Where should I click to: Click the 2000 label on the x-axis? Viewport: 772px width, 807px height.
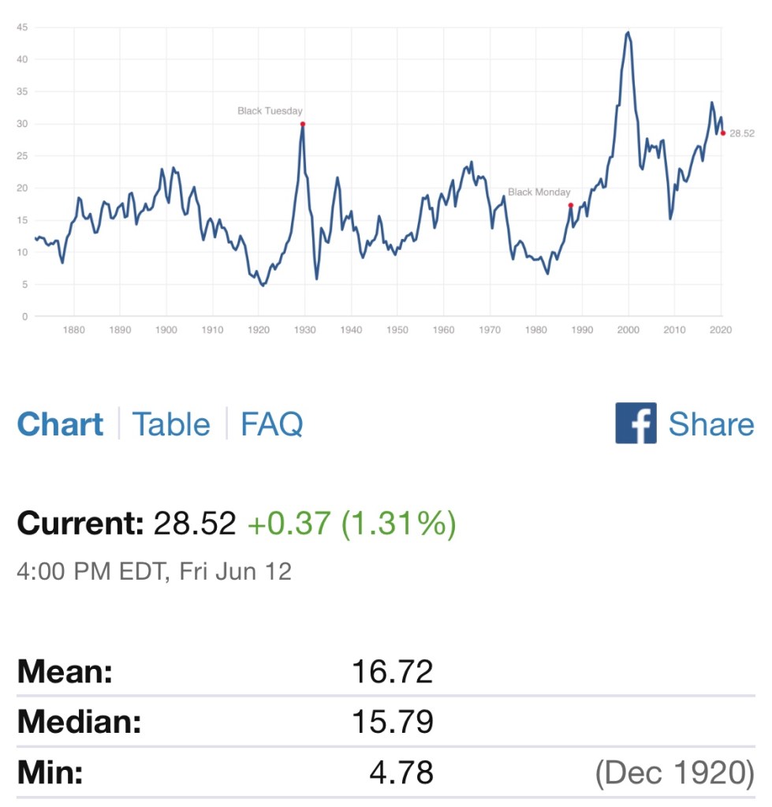[x=628, y=330]
